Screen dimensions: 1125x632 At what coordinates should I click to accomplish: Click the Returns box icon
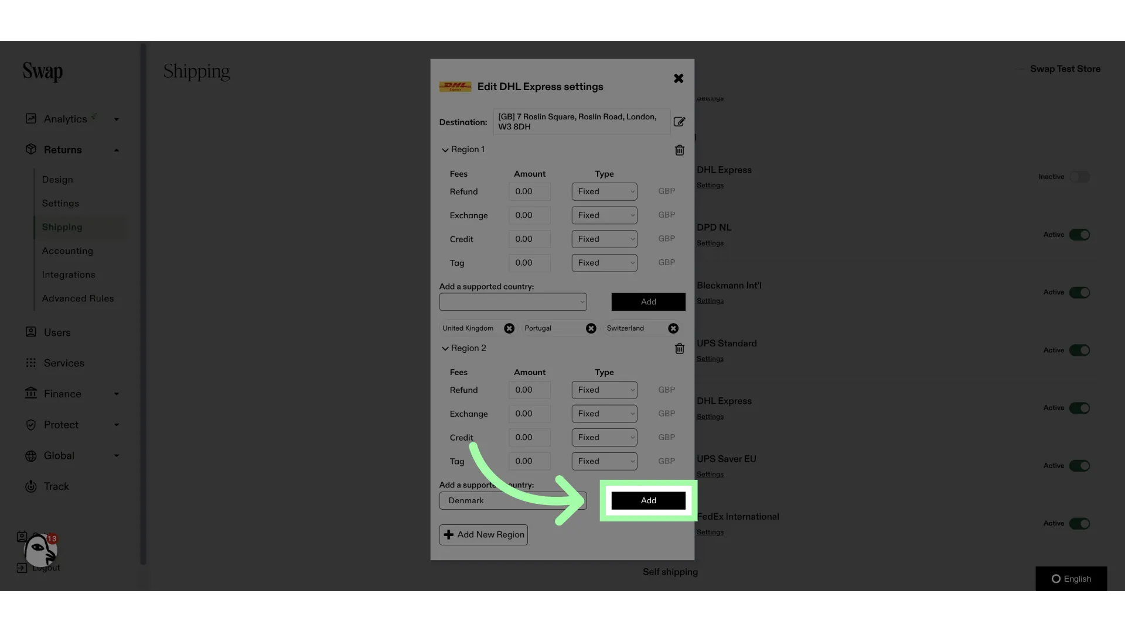(31, 149)
